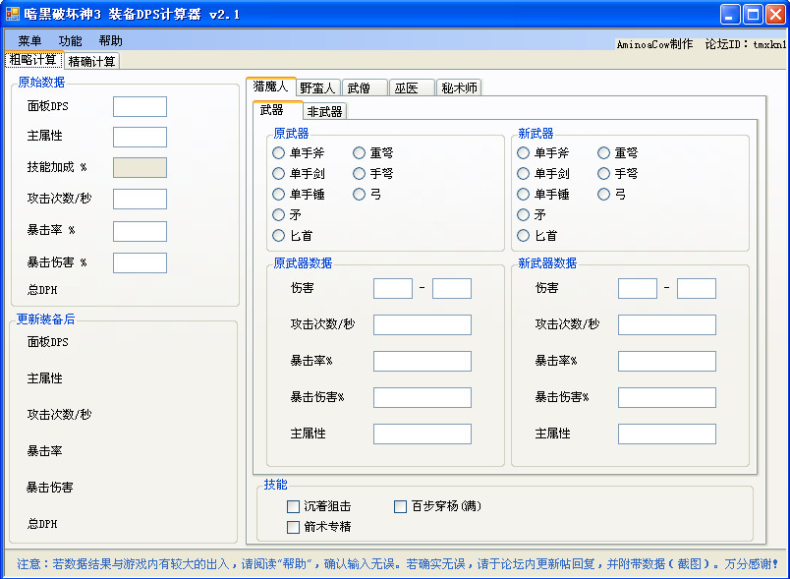Switch to the 精确计算 tab
The image size is (790, 579).
(x=91, y=61)
